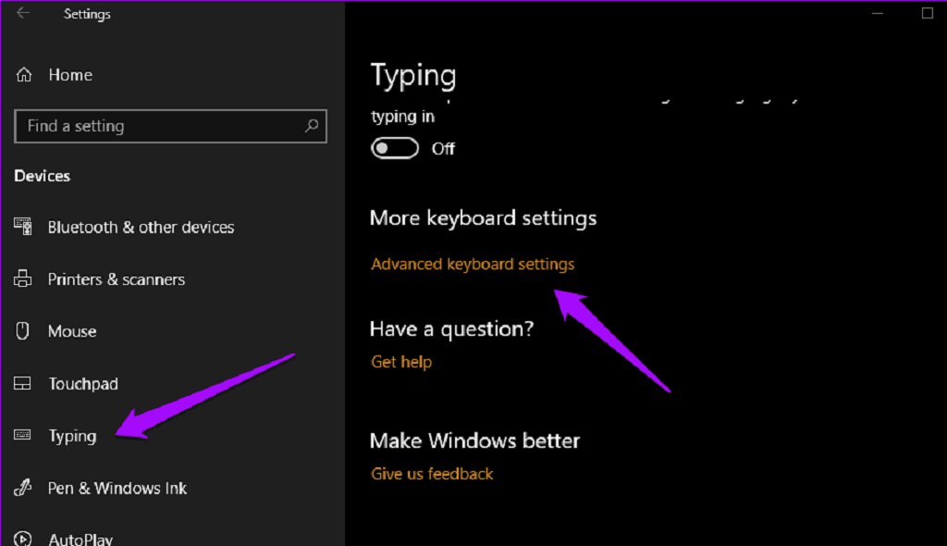Click the back arrow in Settings title bar
947x546 pixels.
23,13
